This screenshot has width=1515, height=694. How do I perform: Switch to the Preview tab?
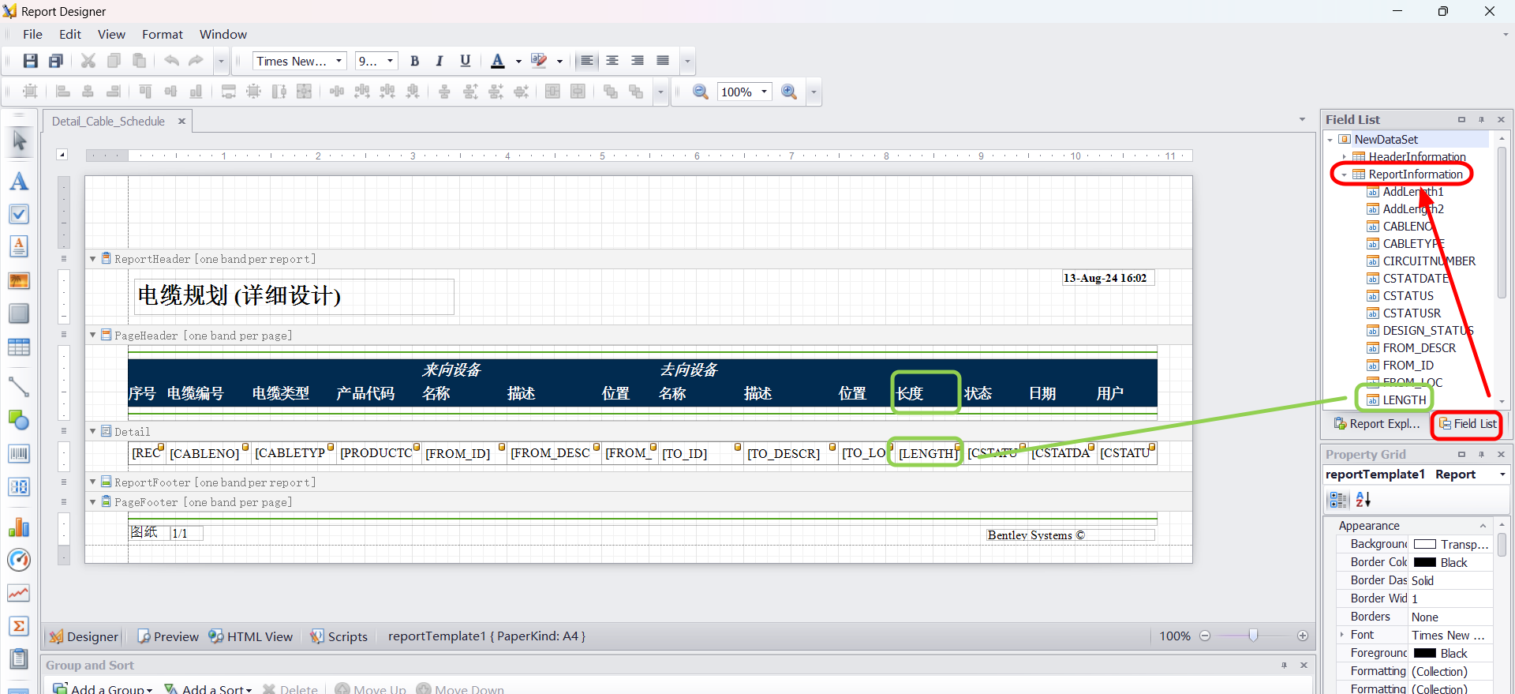(x=167, y=636)
